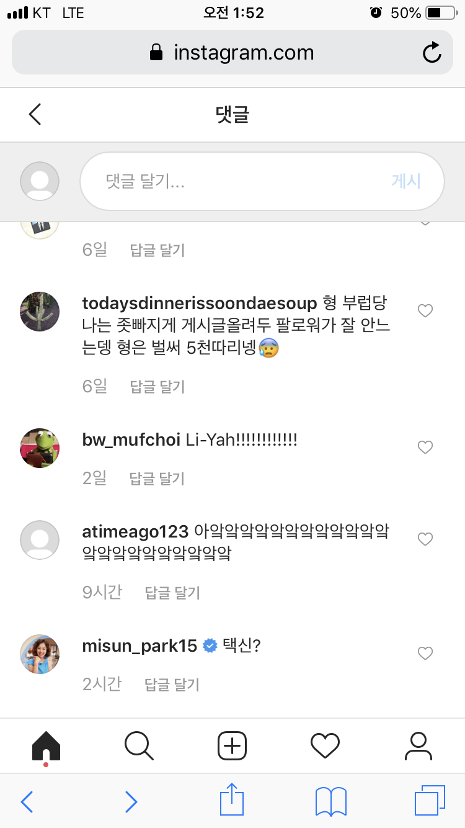Tap the new post plus icon

(232, 745)
